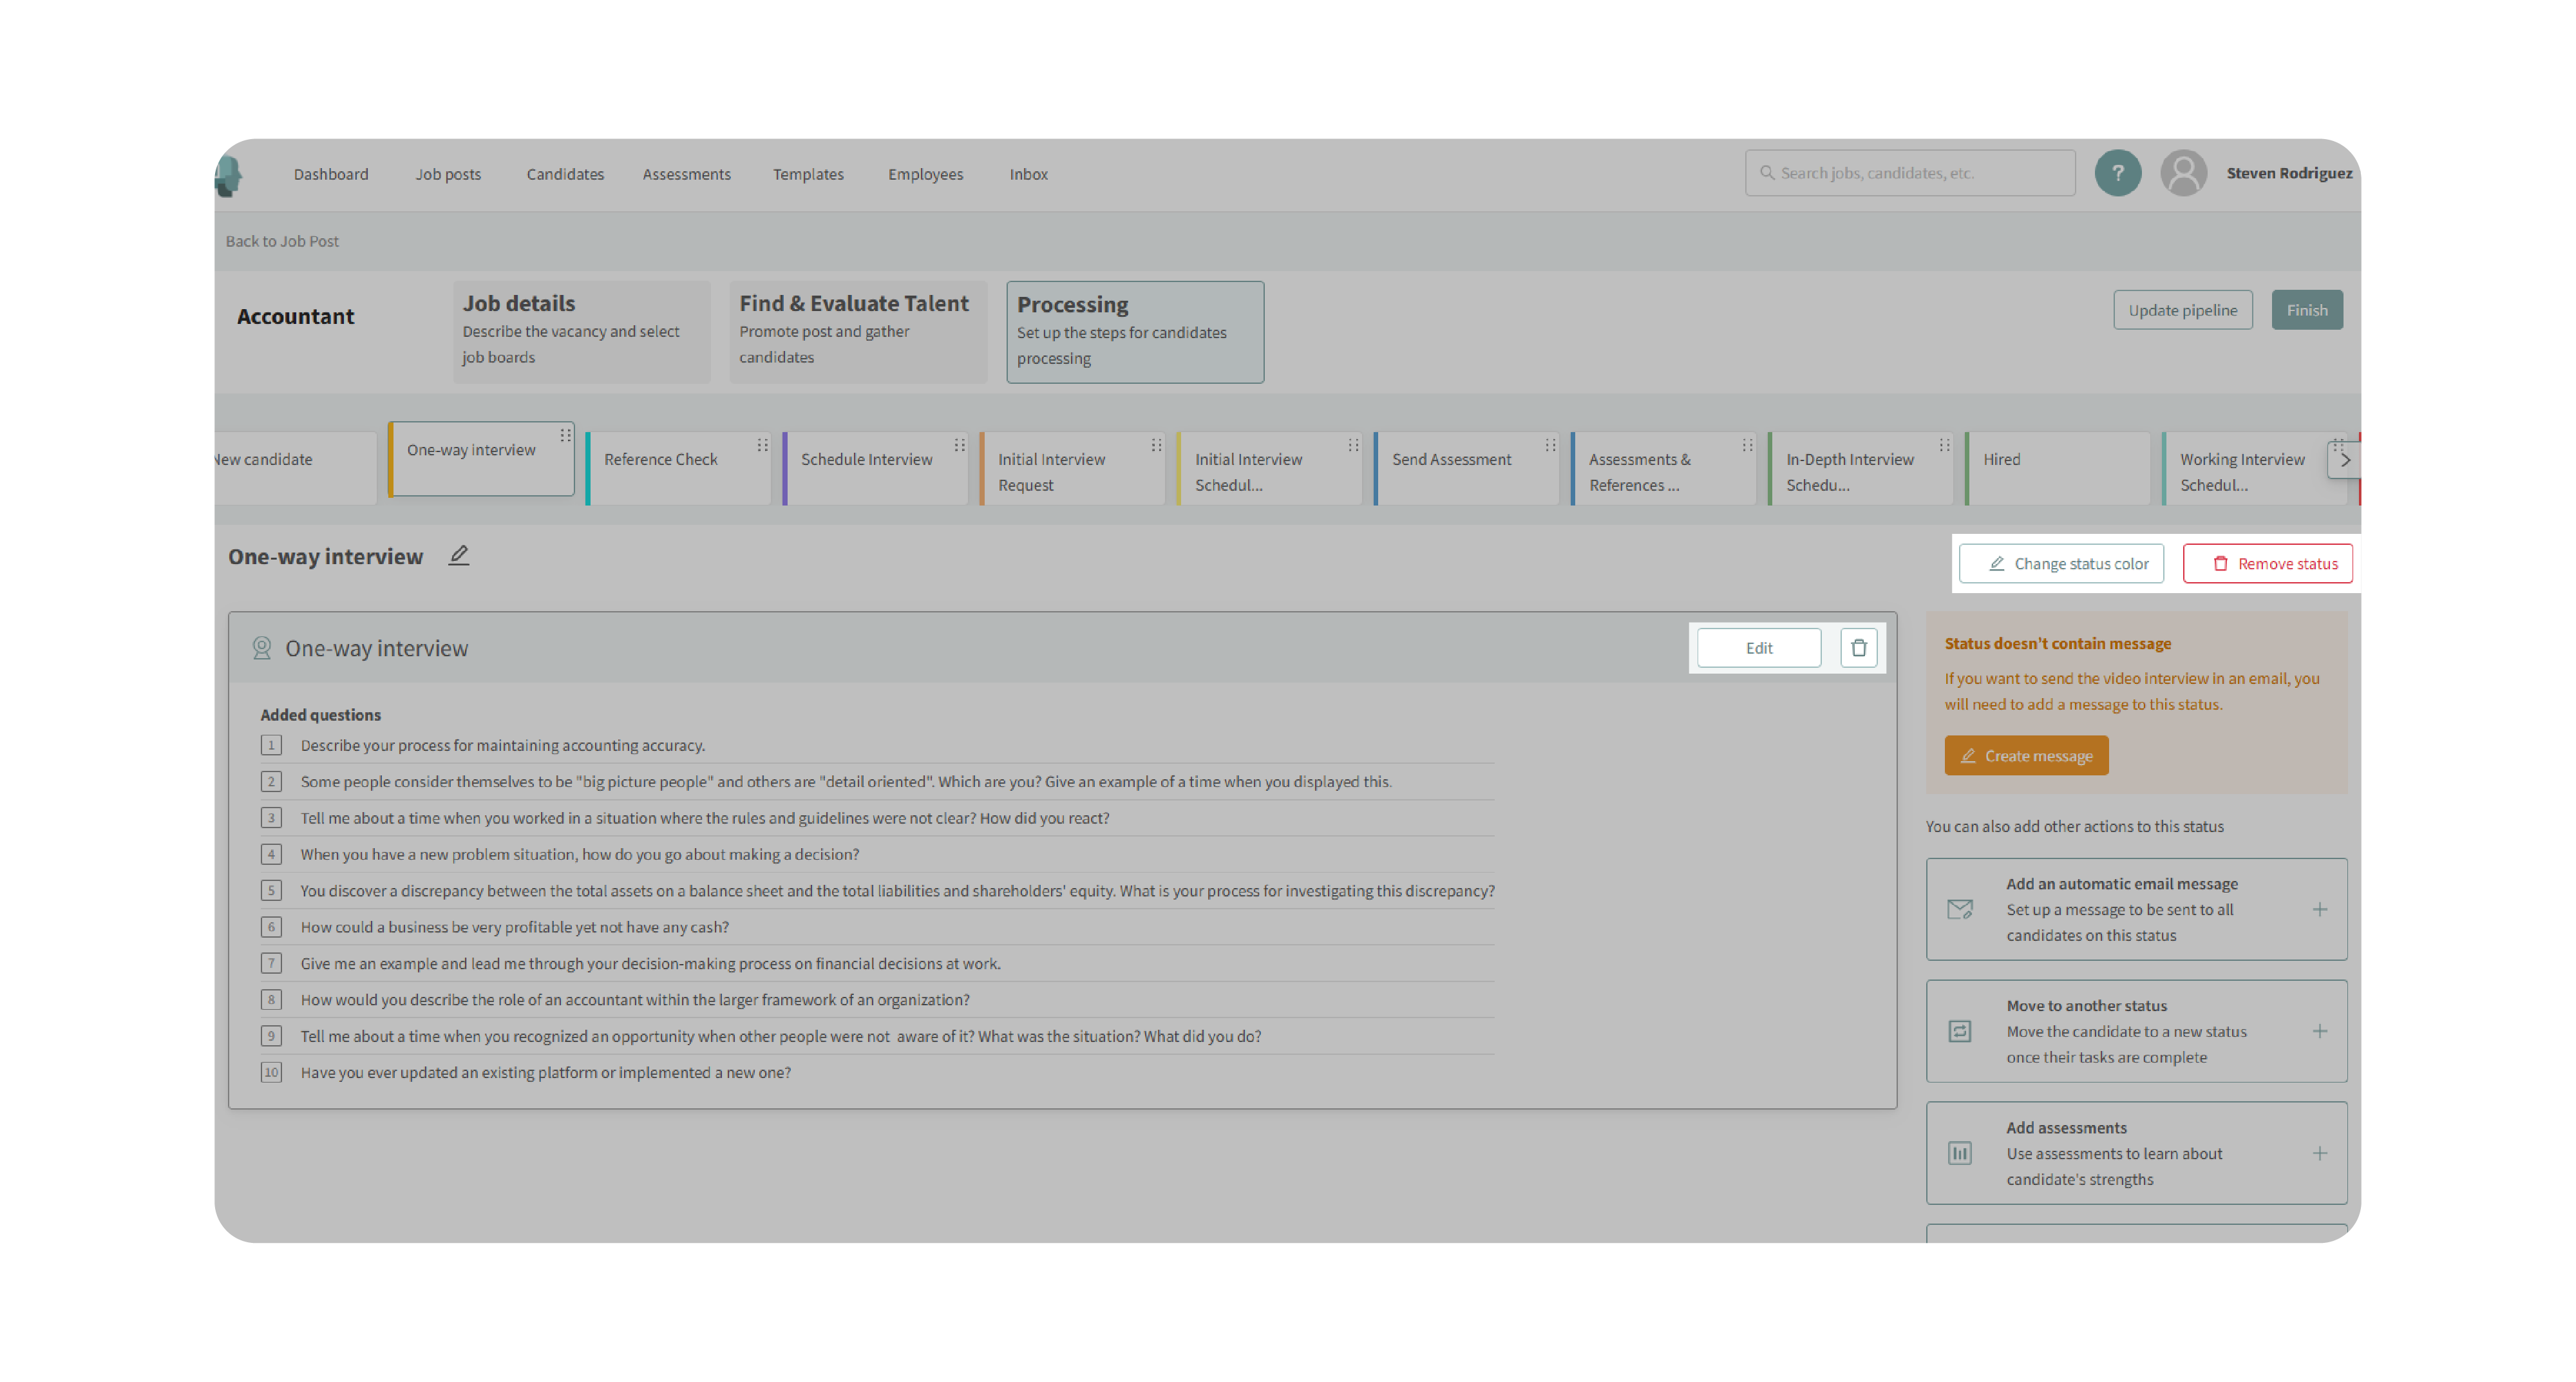Follow the Back to Job Post link

pyautogui.click(x=282, y=241)
